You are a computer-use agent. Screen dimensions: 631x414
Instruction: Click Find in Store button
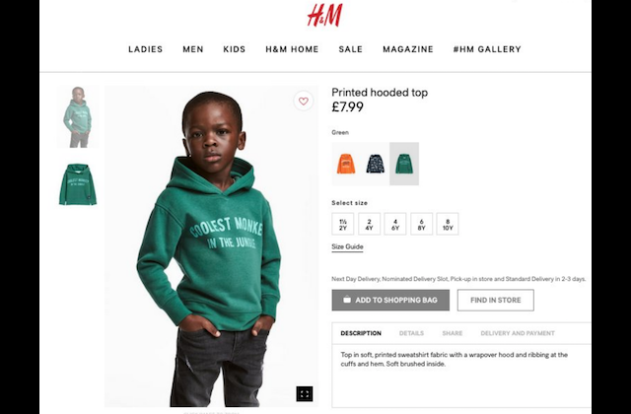tap(495, 300)
